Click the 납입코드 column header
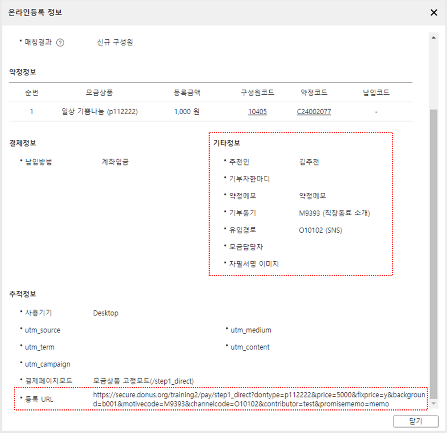This screenshot has height=433, width=447. point(376,93)
